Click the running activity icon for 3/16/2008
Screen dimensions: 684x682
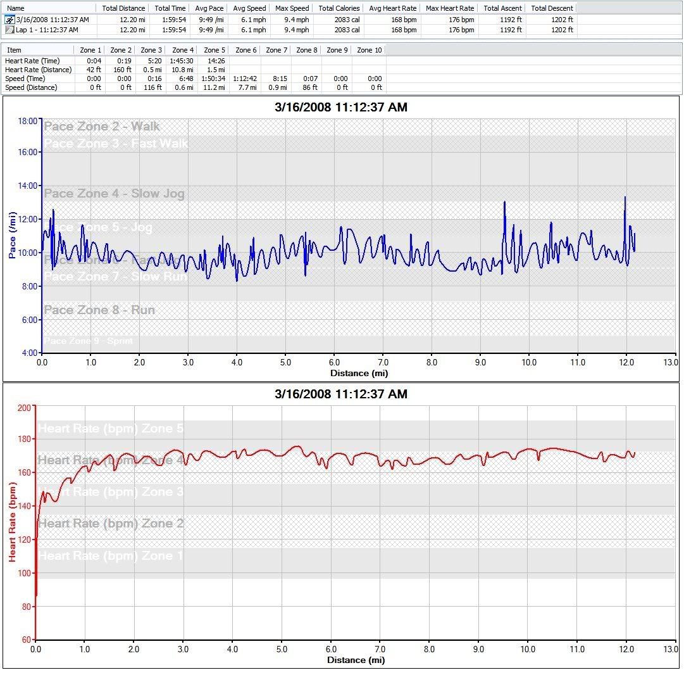(9, 20)
